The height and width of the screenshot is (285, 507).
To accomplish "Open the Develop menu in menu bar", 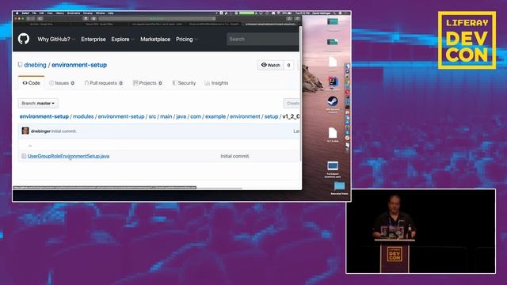I will (88, 13).
